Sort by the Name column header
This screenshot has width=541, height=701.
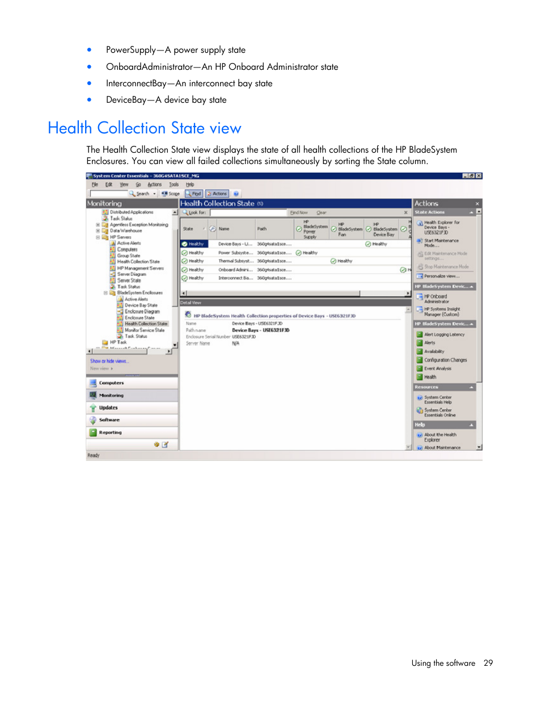pos(235,229)
